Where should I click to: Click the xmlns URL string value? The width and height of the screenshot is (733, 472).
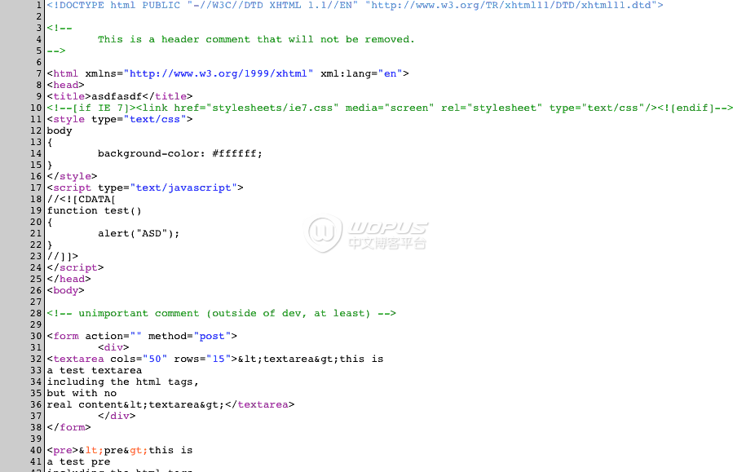(219, 73)
